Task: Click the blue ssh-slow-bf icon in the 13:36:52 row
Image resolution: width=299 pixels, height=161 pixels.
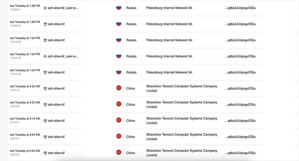Action: pyautogui.click(x=45, y=24)
